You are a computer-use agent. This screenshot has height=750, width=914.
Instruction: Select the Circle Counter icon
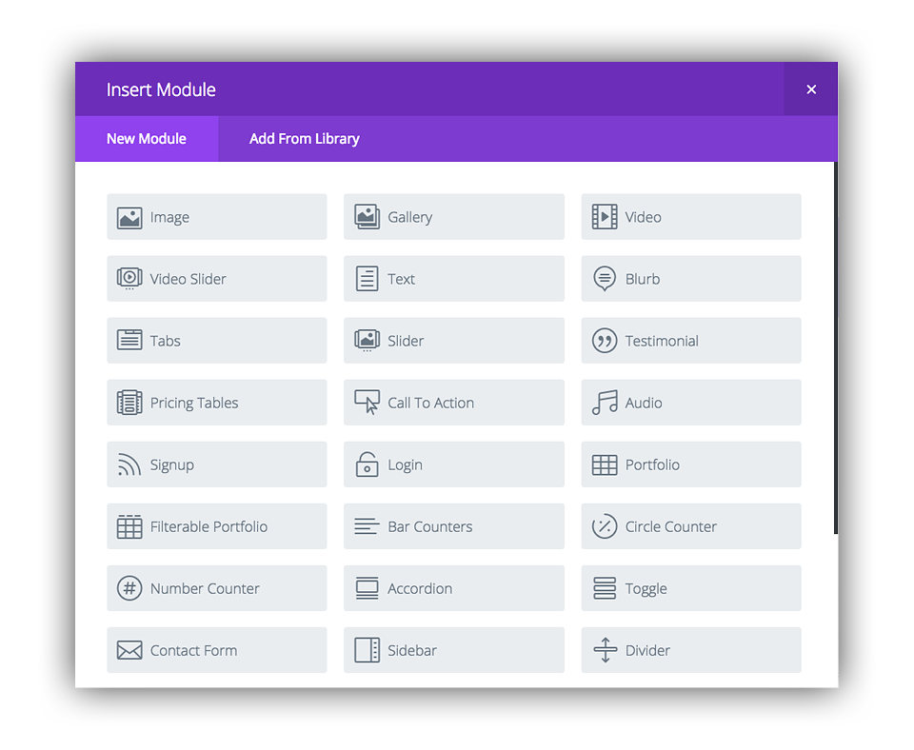click(x=605, y=526)
